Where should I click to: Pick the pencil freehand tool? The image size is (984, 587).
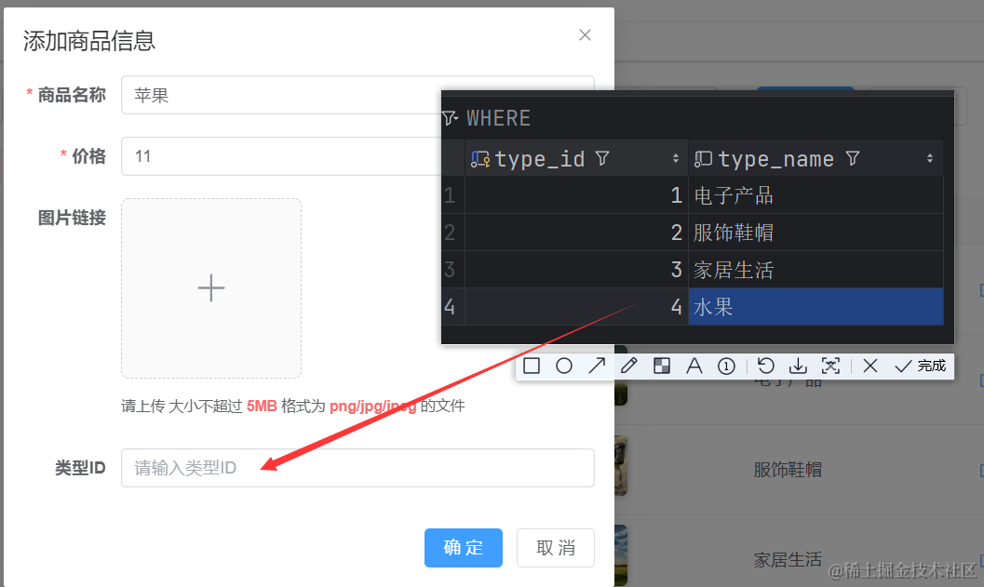(629, 366)
